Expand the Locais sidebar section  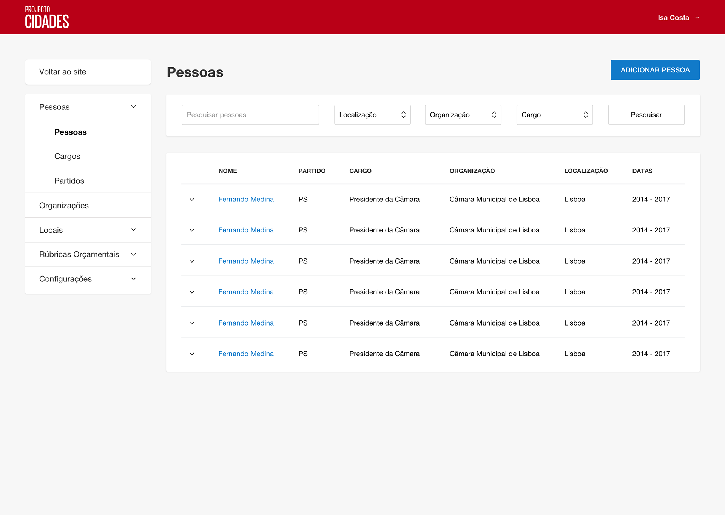133,230
